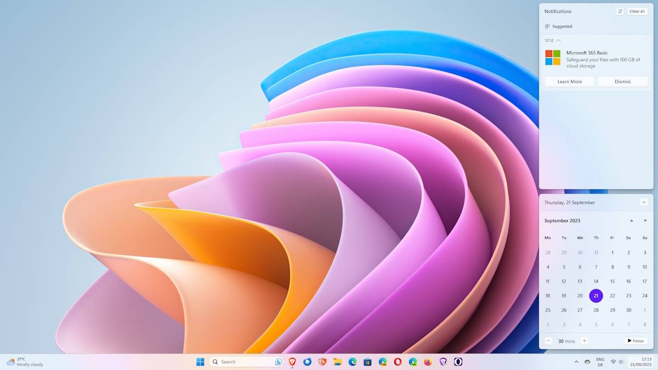Open Microsoft Edge from the taskbar

coord(351,362)
